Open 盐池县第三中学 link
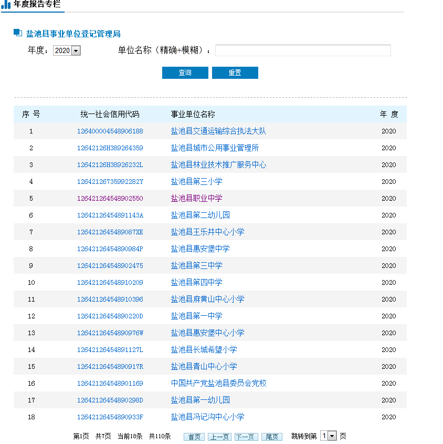The image size is (443, 444). point(197,265)
